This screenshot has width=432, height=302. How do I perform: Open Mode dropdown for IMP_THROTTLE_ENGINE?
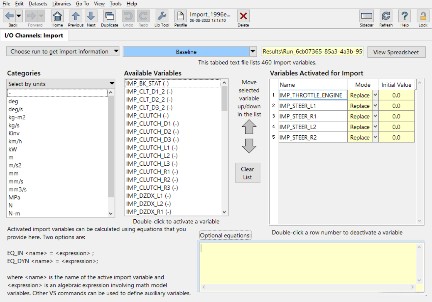[375, 95]
